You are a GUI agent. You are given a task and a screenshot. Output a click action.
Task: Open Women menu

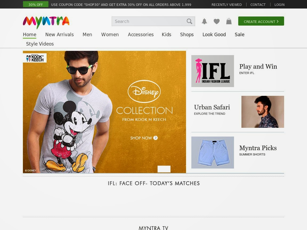tap(110, 35)
